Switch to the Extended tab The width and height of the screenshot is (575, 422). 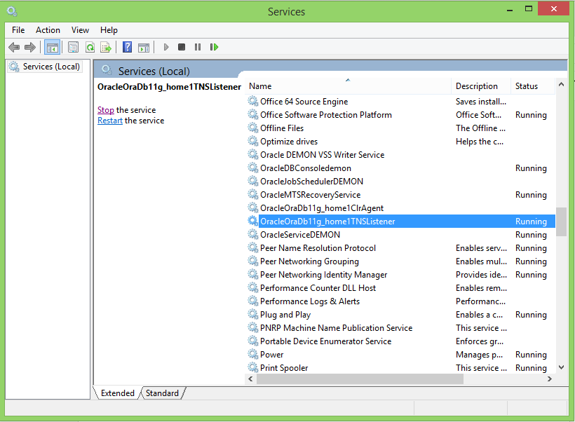118,393
